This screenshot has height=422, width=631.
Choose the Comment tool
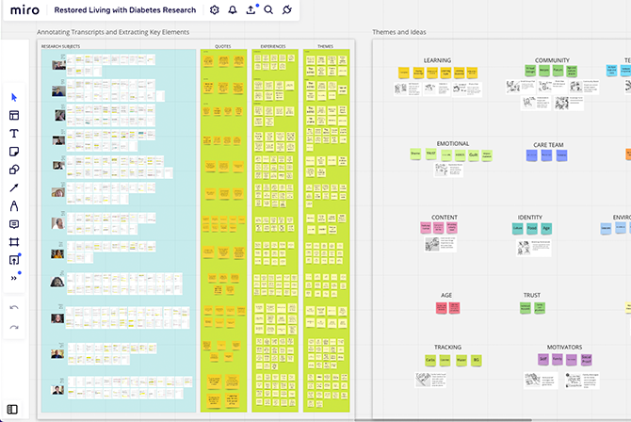click(x=14, y=224)
